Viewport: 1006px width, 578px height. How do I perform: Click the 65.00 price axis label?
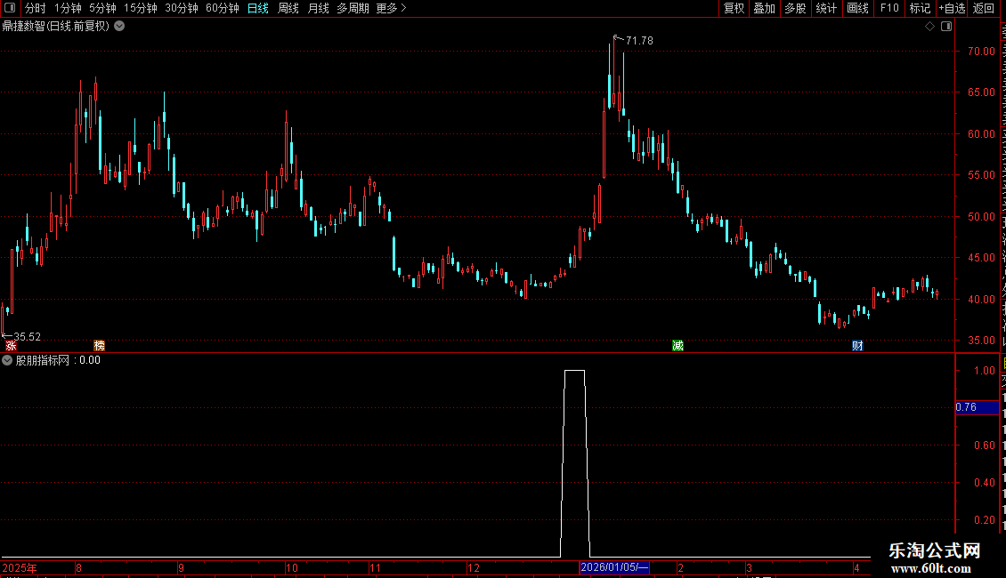coord(982,92)
